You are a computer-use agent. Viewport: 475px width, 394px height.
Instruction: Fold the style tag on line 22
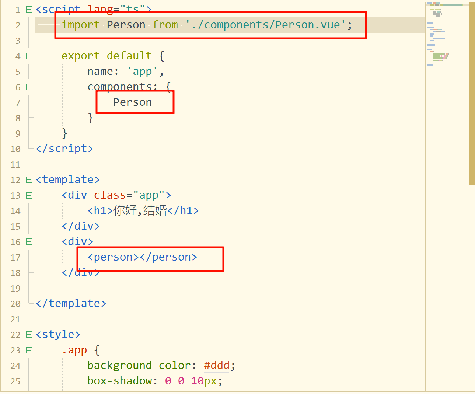pyautogui.click(x=29, y=335)
